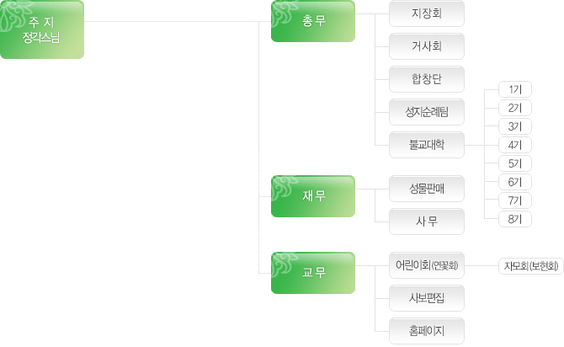Open the 어린이회(연꽃회) box
The width and height of the screenshot is (564, 347).
pyautogui.click(x=427, y=265)
